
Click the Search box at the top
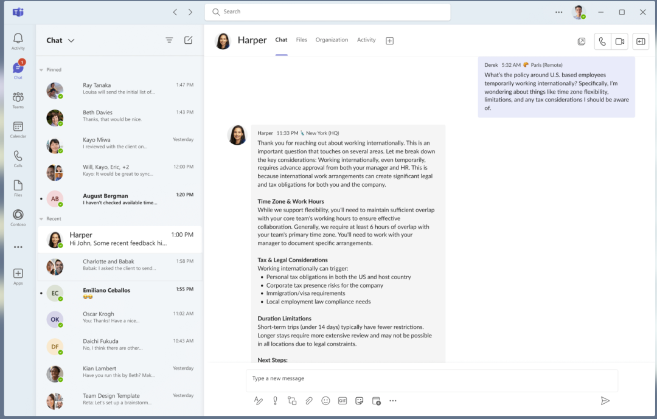click(327, 12)
